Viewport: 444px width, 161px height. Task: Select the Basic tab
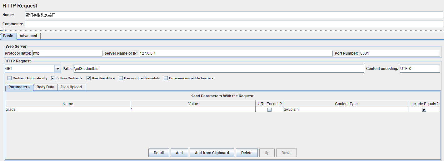(x=8, y=36)
